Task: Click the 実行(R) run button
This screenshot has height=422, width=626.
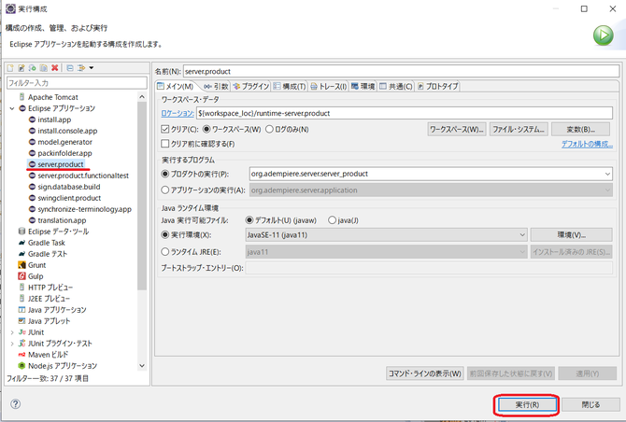Action: [x=527, y=405]
